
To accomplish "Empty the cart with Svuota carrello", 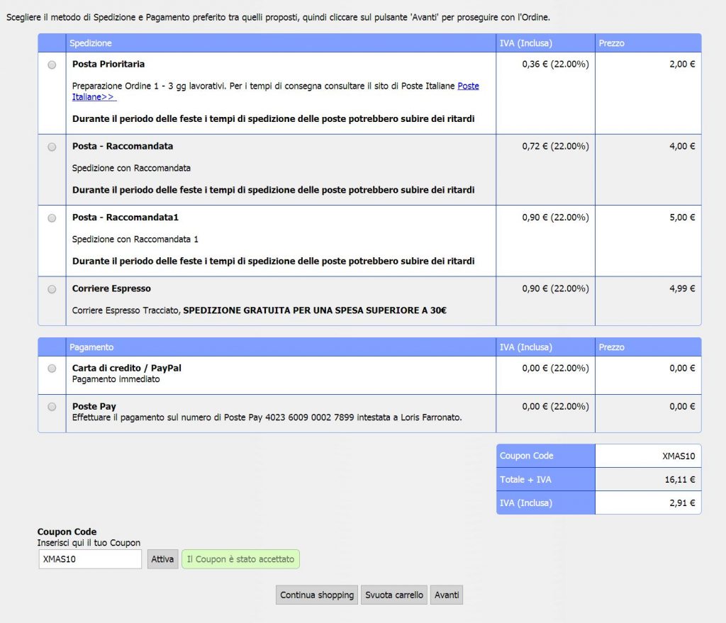I will coord(394,595).
